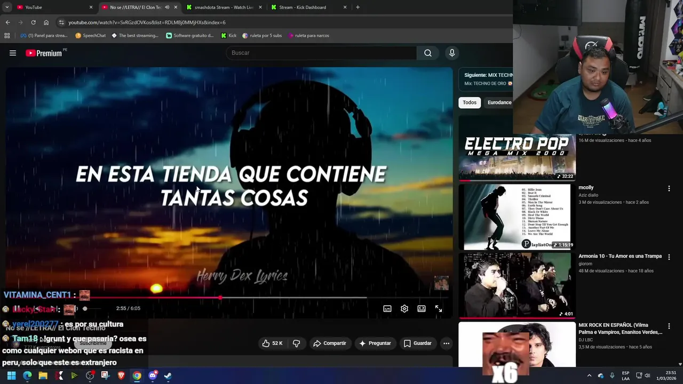683x384 pixels.
Task: Open the ELECTRO POP Mega Mix thumbnail
Action: pyautogui.click(x=517, y=158)
